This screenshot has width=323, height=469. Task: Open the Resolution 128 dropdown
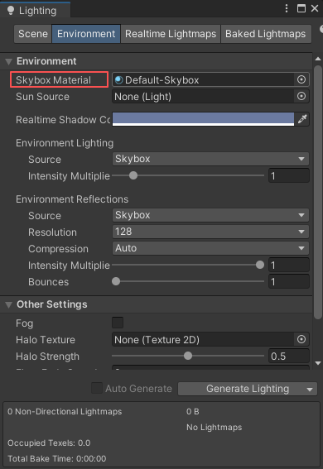(210, 232)
